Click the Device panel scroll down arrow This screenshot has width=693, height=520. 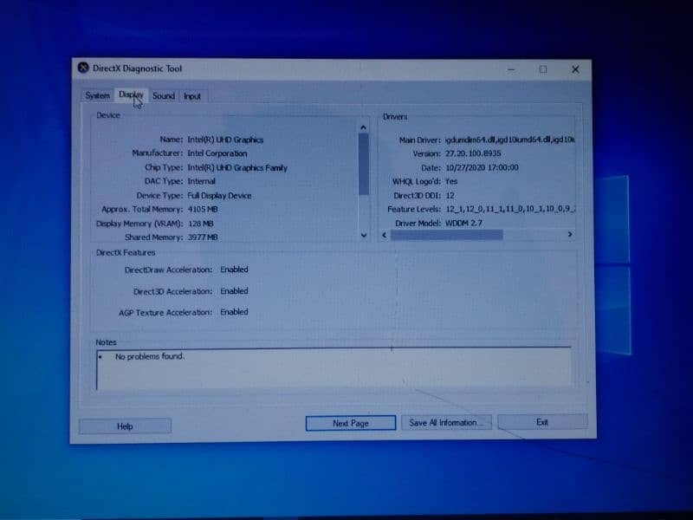(x=364, y=235)
